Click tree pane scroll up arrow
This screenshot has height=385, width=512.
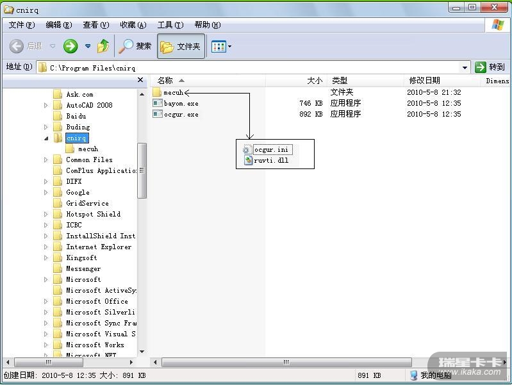tap(142, 94)
